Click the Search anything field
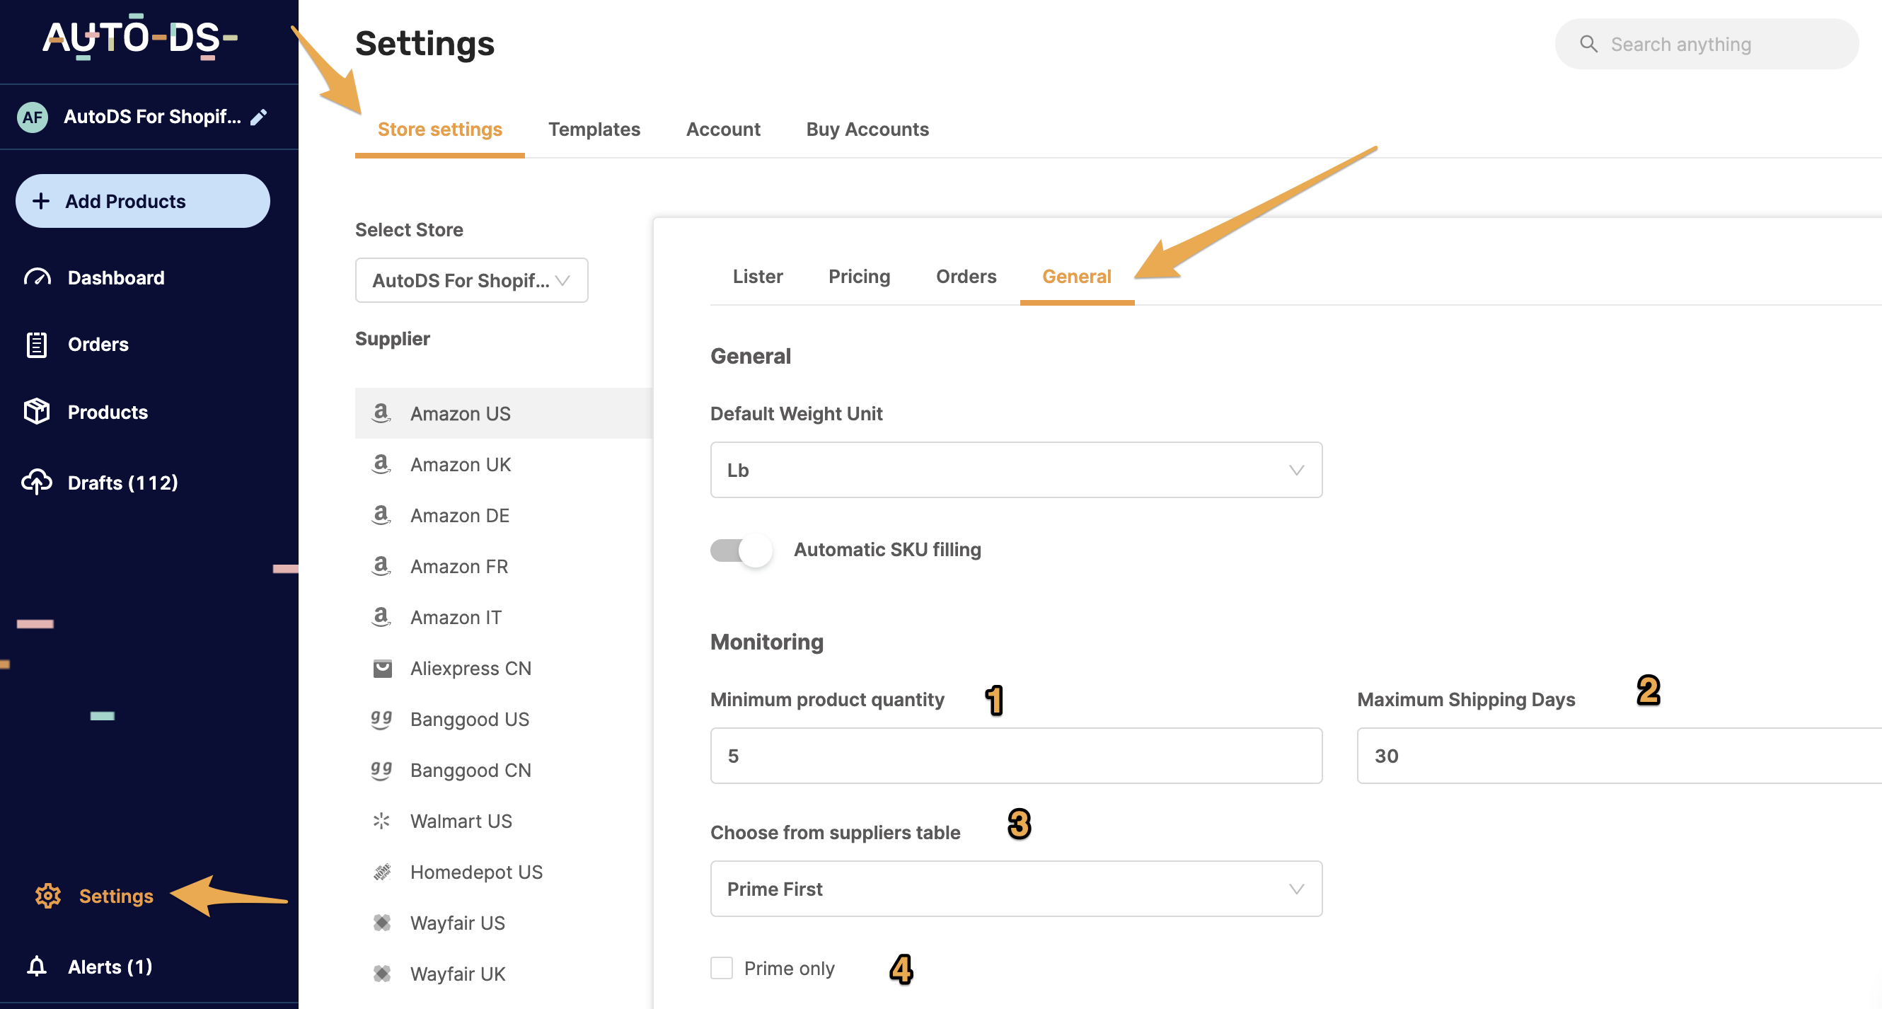The image size is (1882, 1009). pos(1707,44)
